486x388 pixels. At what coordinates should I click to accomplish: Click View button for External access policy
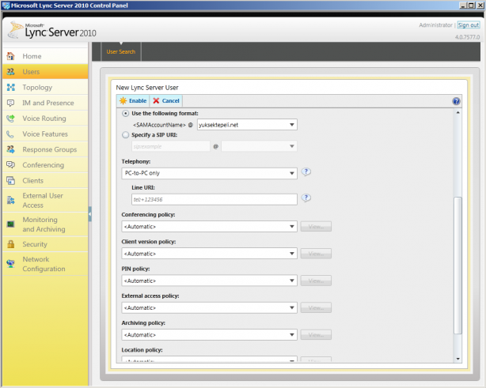316,308
